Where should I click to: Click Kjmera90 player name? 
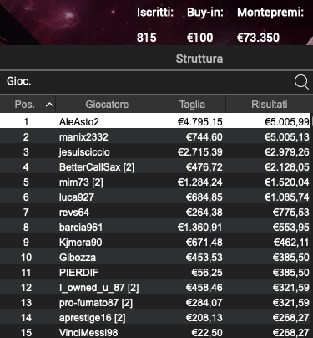pos(80,243)
